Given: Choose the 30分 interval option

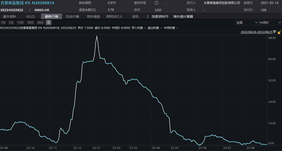Looking at the screenshot, I should [x=30, y=22].
